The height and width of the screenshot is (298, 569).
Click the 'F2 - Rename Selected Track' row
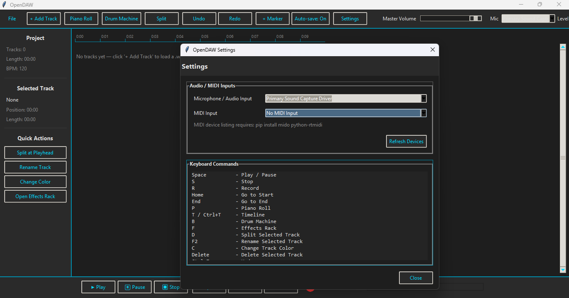tap(247, 241)
